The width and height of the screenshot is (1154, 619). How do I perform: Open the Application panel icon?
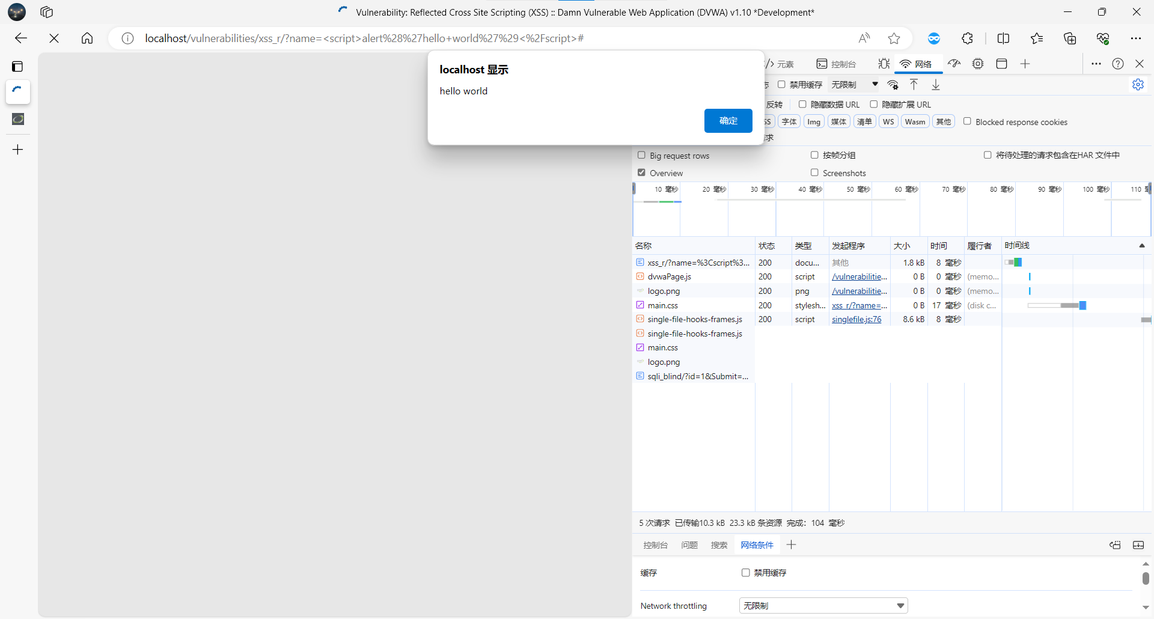[1001, 64]
